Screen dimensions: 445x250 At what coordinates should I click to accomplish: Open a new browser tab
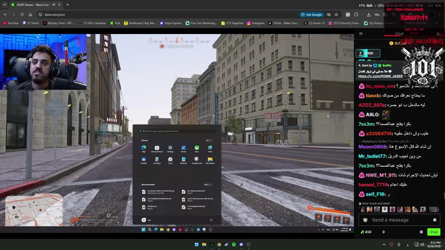67,5
